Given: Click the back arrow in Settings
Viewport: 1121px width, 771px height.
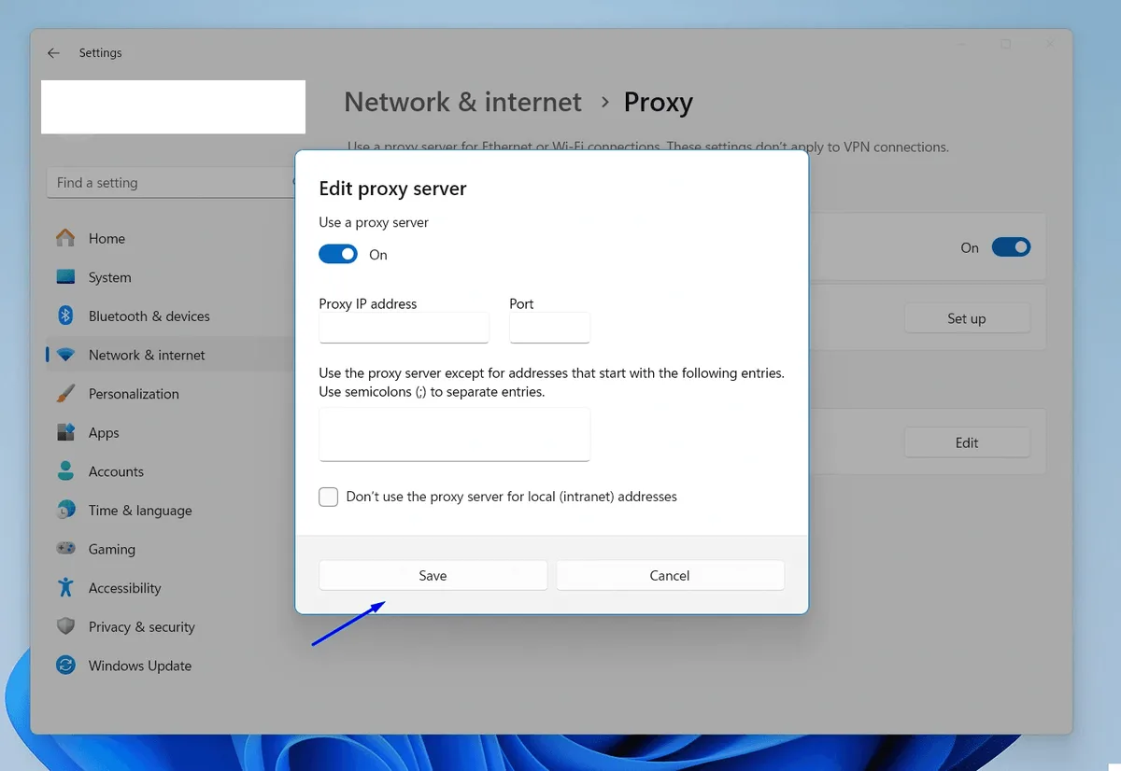Looking at the screenshot, I should (x=53, y=53).
